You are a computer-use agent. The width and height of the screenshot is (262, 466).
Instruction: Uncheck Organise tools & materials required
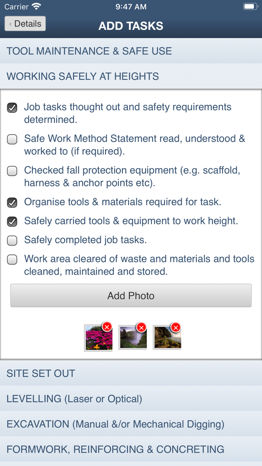[x=12, y=202]
